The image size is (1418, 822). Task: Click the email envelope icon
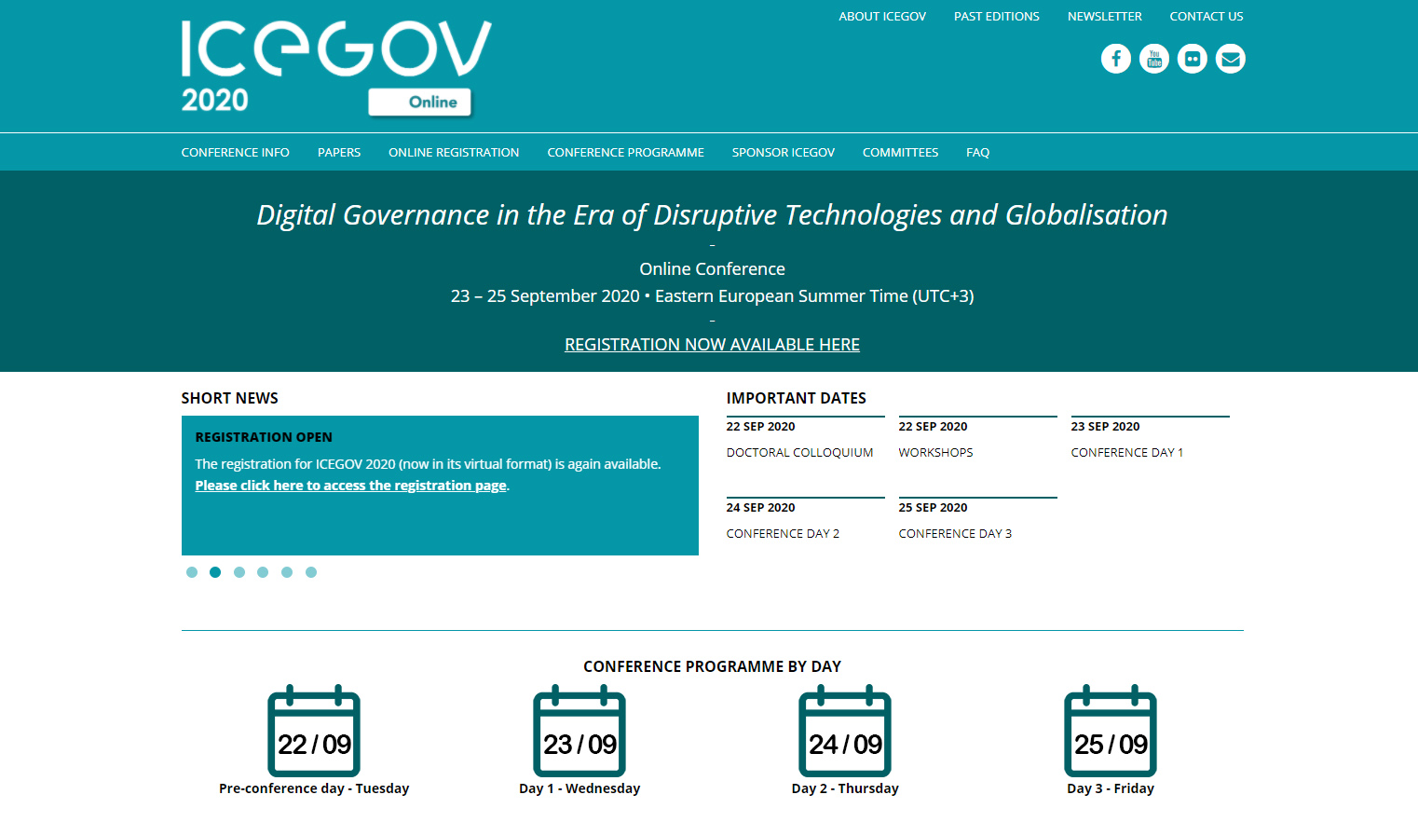(x=1230, y=59)
